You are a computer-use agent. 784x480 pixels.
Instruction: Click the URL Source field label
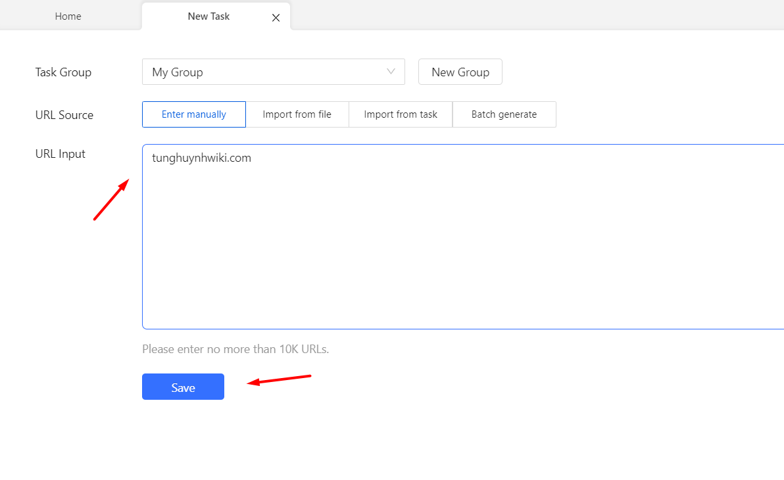(64, 114)
